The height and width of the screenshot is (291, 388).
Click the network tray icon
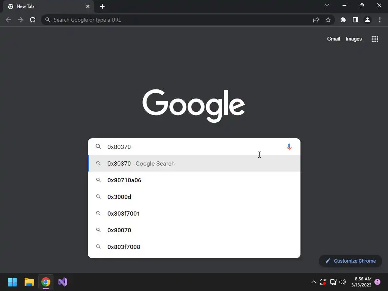[x=333, y=282]
